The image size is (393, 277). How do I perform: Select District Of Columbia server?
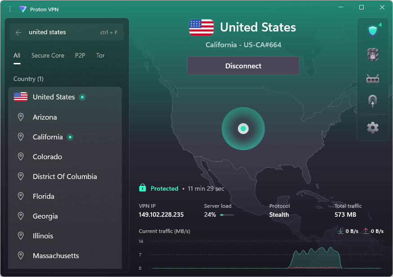(x=65, y=177)
